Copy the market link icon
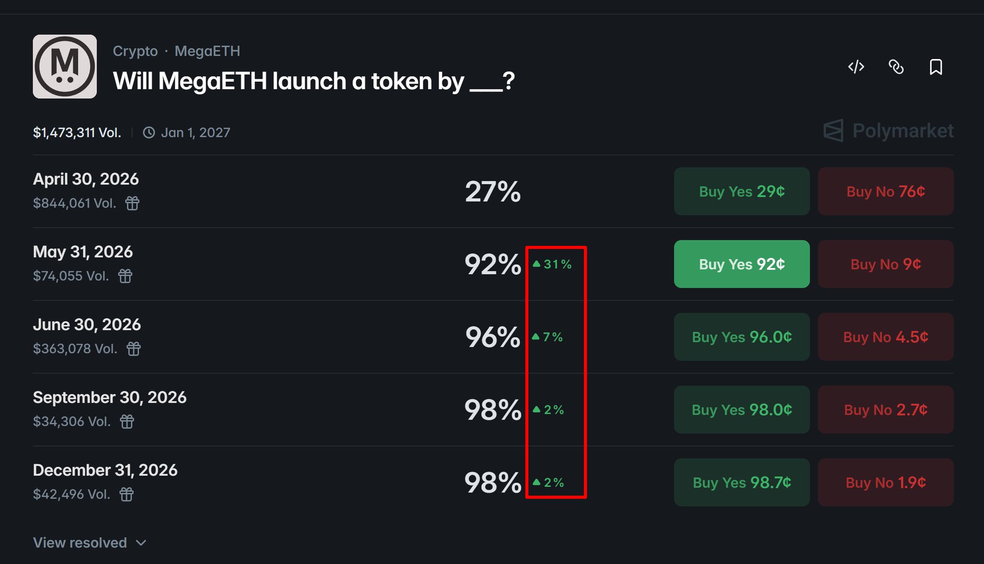The width and height of the screenshot is (984, 564). click(x=896, y=67)
